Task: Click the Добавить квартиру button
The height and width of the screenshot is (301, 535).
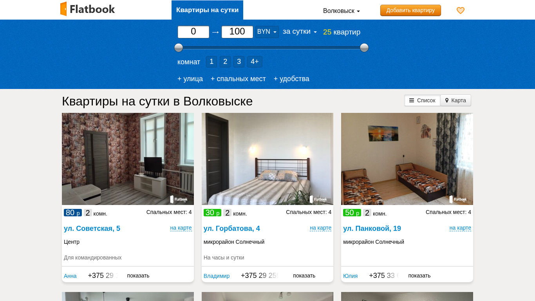Action: click(410, 10)
